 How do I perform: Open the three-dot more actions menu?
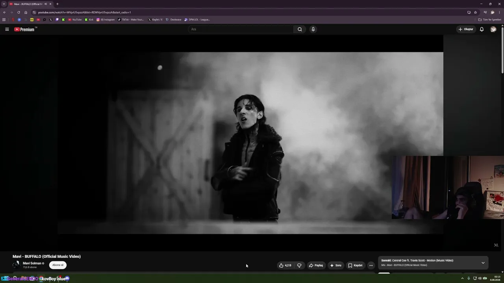tap(371, 265)
